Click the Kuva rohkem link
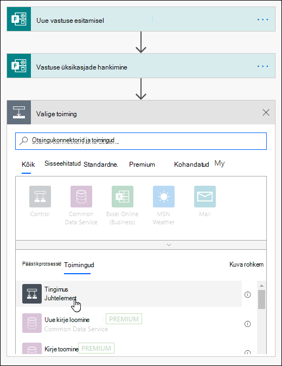The height and width of the screenshot is (366, 282). point(246,264)
